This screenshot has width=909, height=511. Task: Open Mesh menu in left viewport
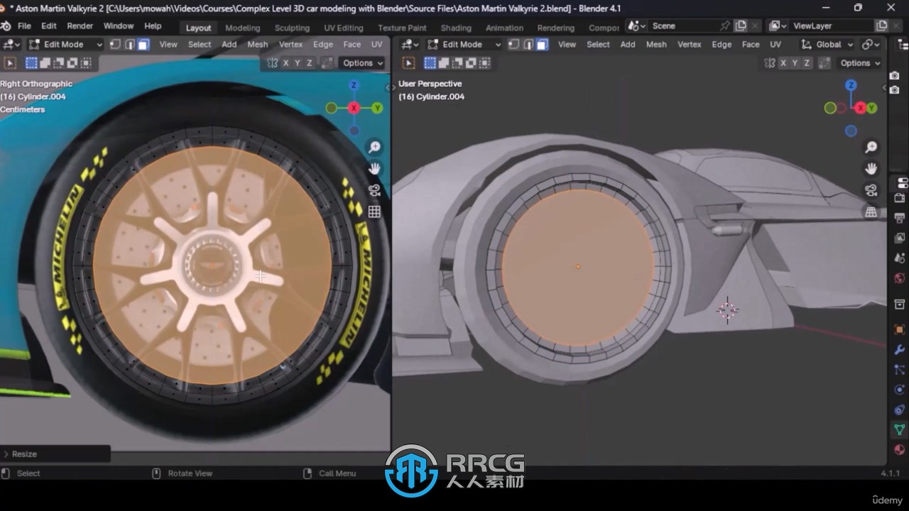pyautogui.click(x=258, y=44)
